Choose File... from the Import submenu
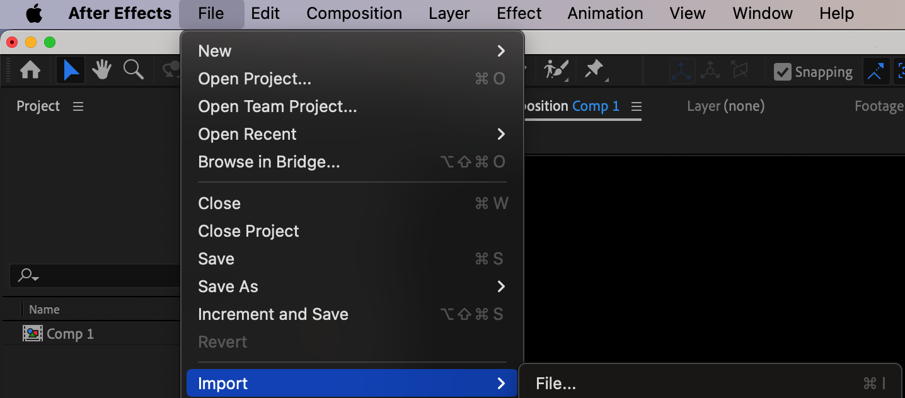Viewport: 905px width, 398px height. coord(556,384)
